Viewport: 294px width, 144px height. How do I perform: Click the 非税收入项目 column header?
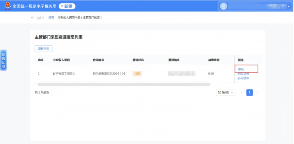[x=61, y=60]
